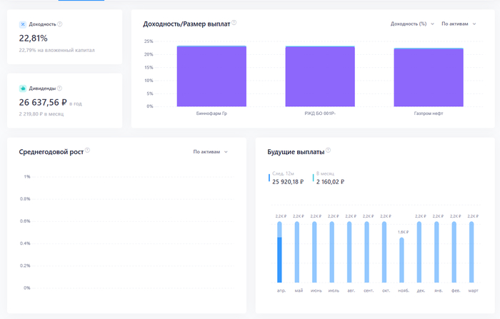
Task: Show info for Доходность/Размер выплат chart
Action: click(x=234, y=23)
